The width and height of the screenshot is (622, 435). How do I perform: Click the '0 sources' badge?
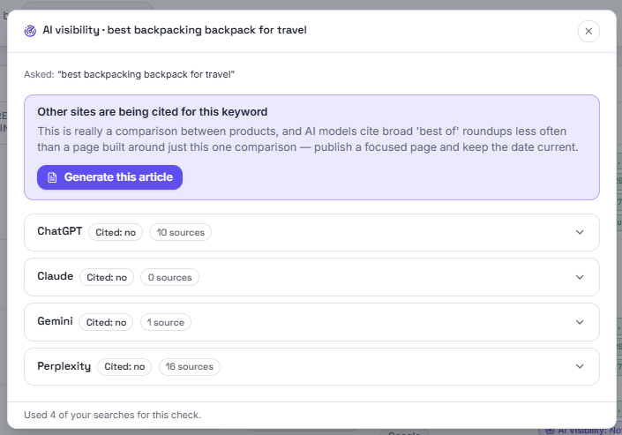[169, 277]
